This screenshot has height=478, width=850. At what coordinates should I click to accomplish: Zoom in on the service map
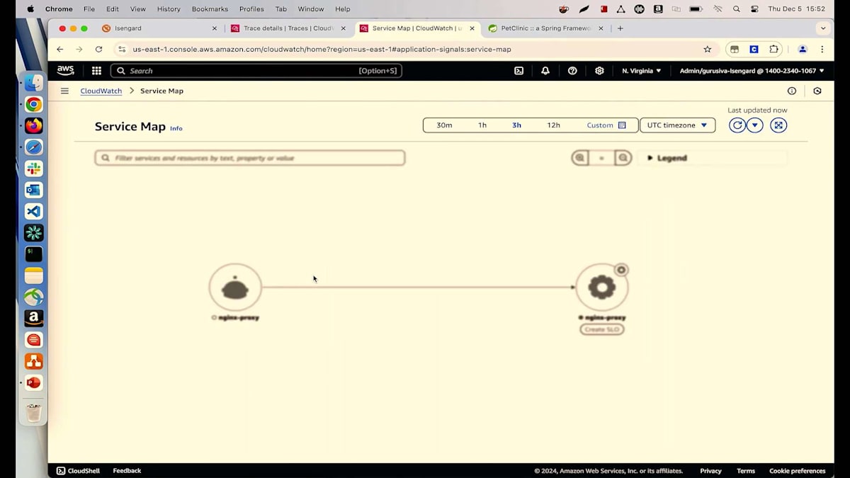coord(580,158)
